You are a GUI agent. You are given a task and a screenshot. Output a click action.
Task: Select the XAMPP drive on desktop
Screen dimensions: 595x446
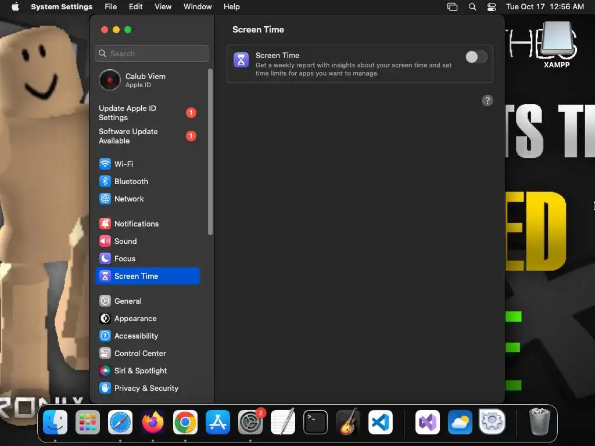click(x=557, y=45)
